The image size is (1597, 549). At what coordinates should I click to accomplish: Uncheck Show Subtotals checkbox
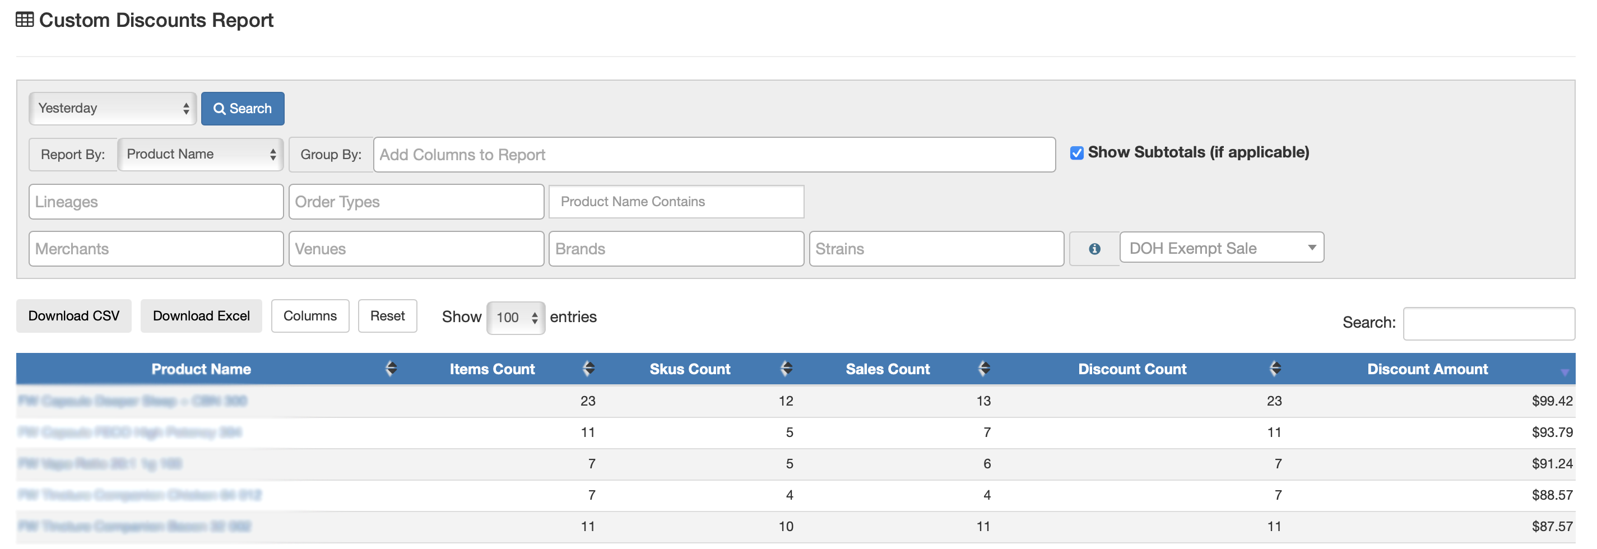(1077, 153)
